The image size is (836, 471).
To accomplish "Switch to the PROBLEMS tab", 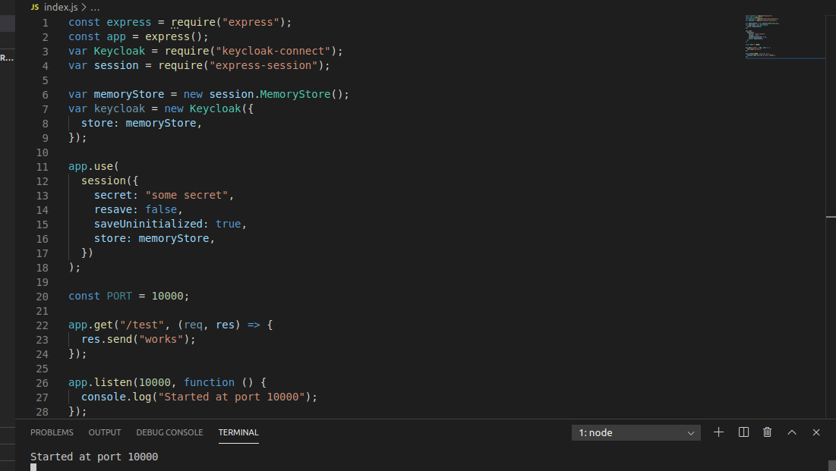I will [52, 432].
